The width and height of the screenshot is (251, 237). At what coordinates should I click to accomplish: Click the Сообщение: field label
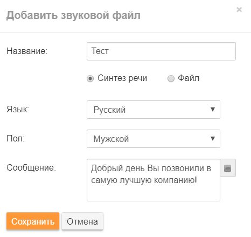pos(31,168)
